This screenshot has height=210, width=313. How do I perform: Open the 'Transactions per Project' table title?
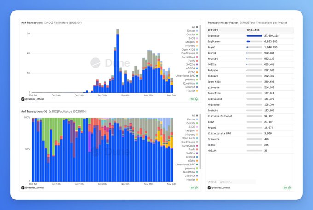click(x=223, y=22)
